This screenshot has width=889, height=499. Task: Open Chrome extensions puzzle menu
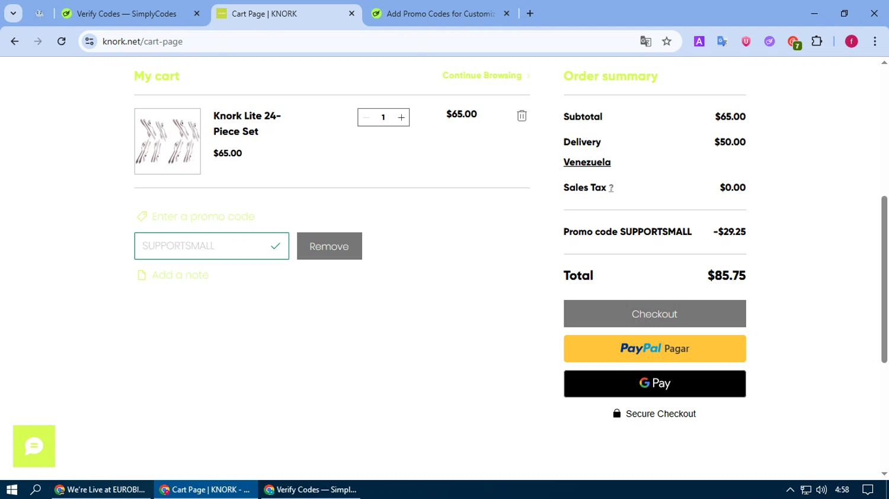(x=817, y=41)
